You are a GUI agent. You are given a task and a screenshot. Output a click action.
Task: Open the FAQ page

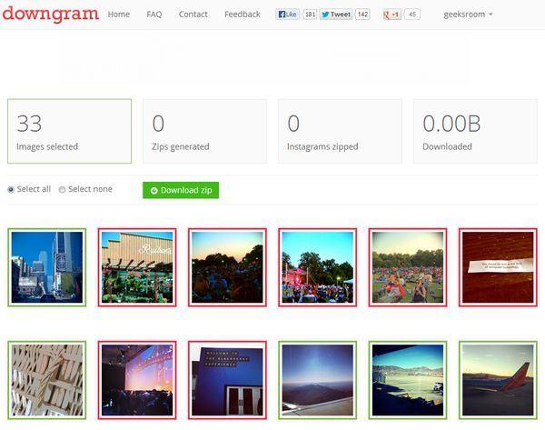pos(154,15)
